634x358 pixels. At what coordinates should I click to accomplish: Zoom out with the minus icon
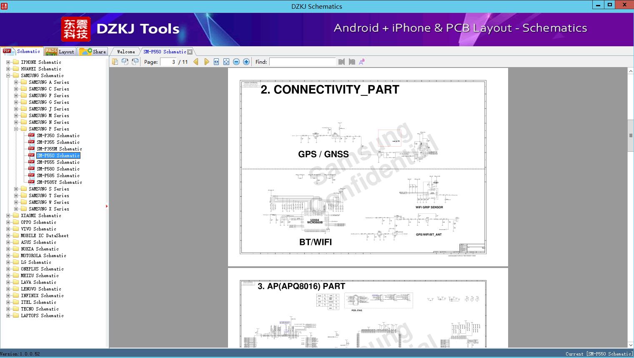pos(236,62)
